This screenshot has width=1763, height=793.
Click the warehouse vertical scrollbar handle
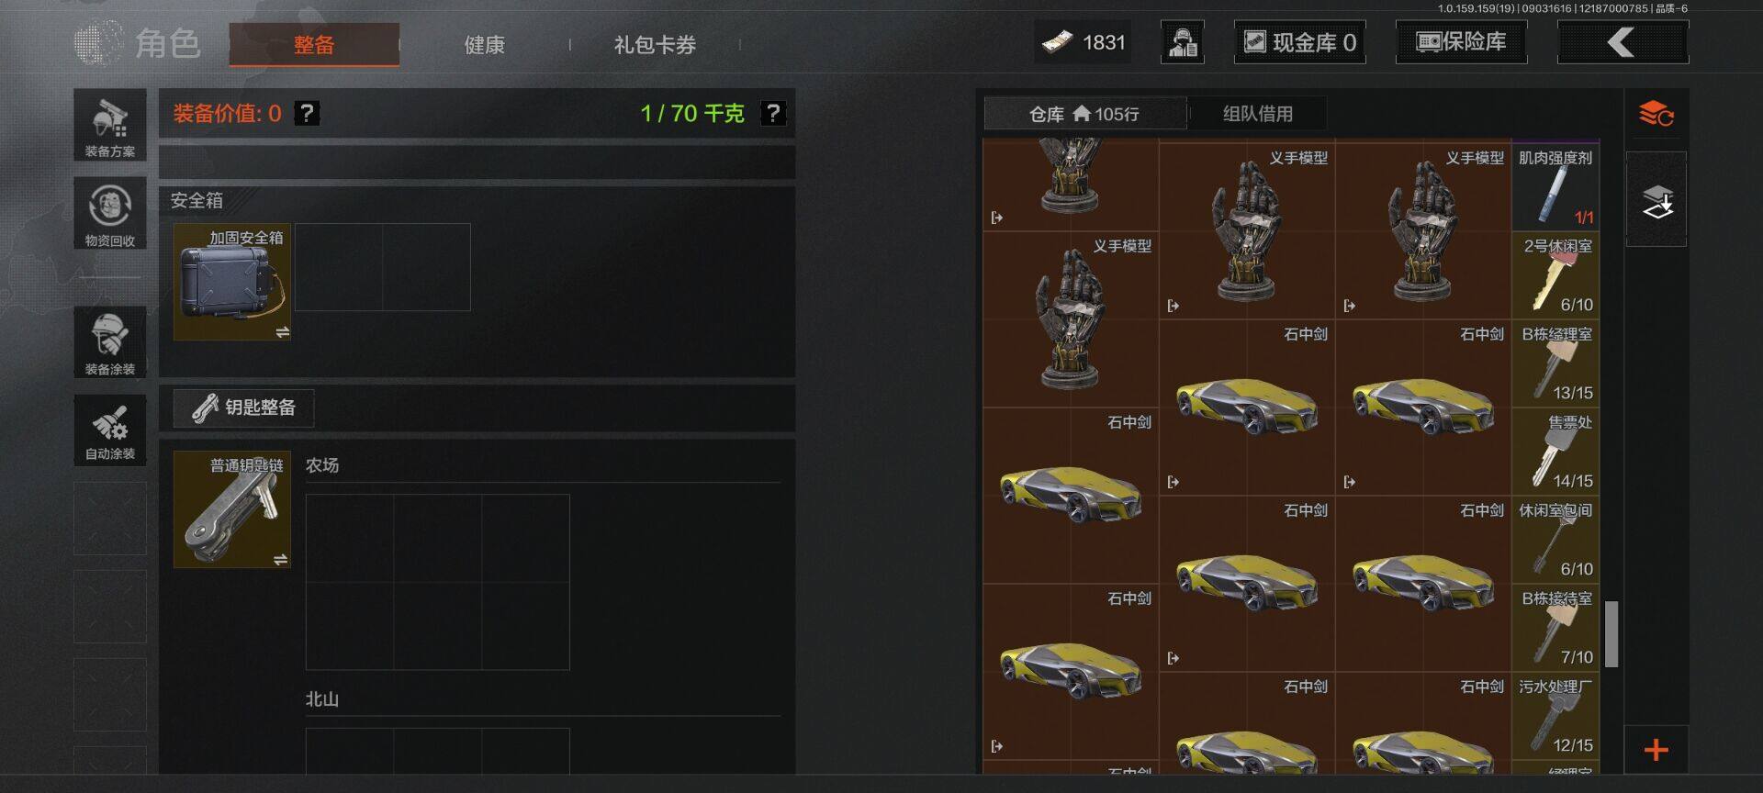[1611, 634]
